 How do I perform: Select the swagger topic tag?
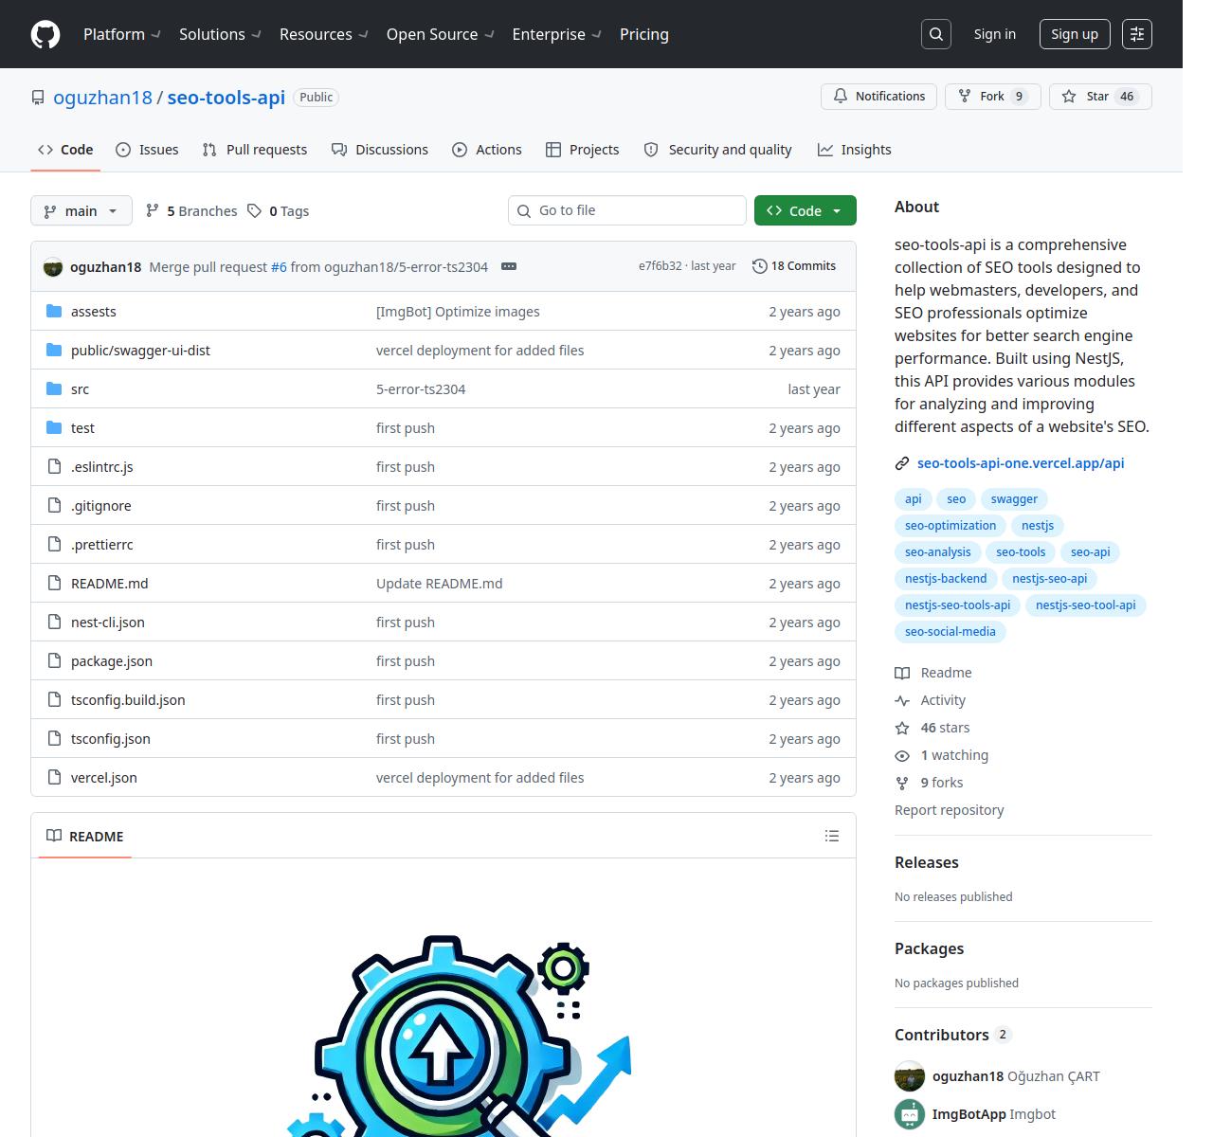(1014, 499)
